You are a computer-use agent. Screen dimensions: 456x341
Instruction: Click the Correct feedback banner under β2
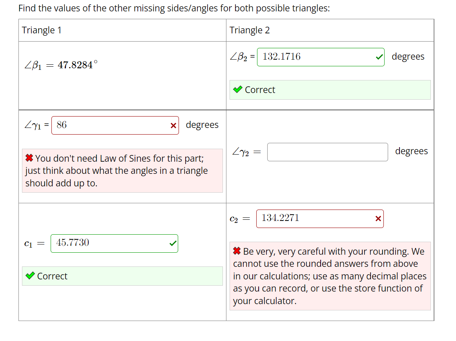(330, 89)
